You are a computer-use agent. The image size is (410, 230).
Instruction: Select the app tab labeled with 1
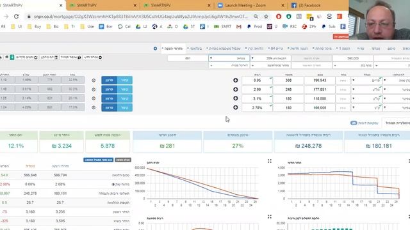point(343,49)
